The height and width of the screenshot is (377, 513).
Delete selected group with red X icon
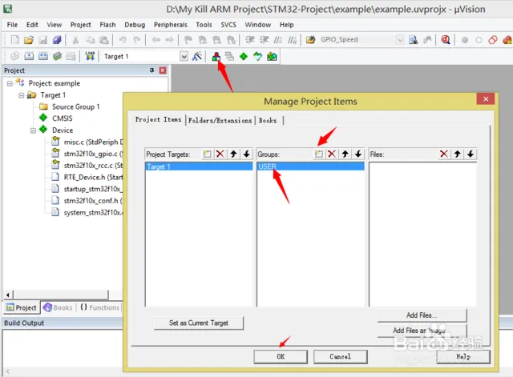331,154
